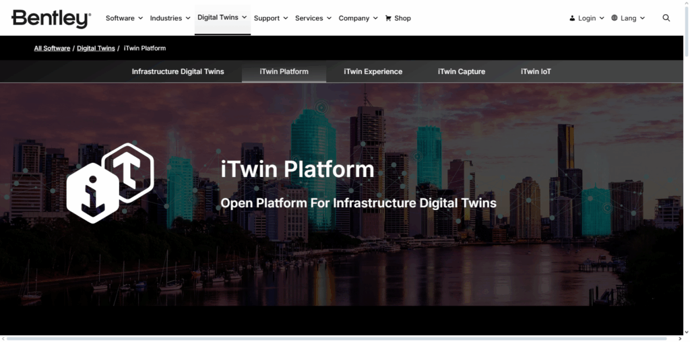The image size is (690, 342).
Task: Follow the All Software breadcrumb link
Action: click(52, 48)
